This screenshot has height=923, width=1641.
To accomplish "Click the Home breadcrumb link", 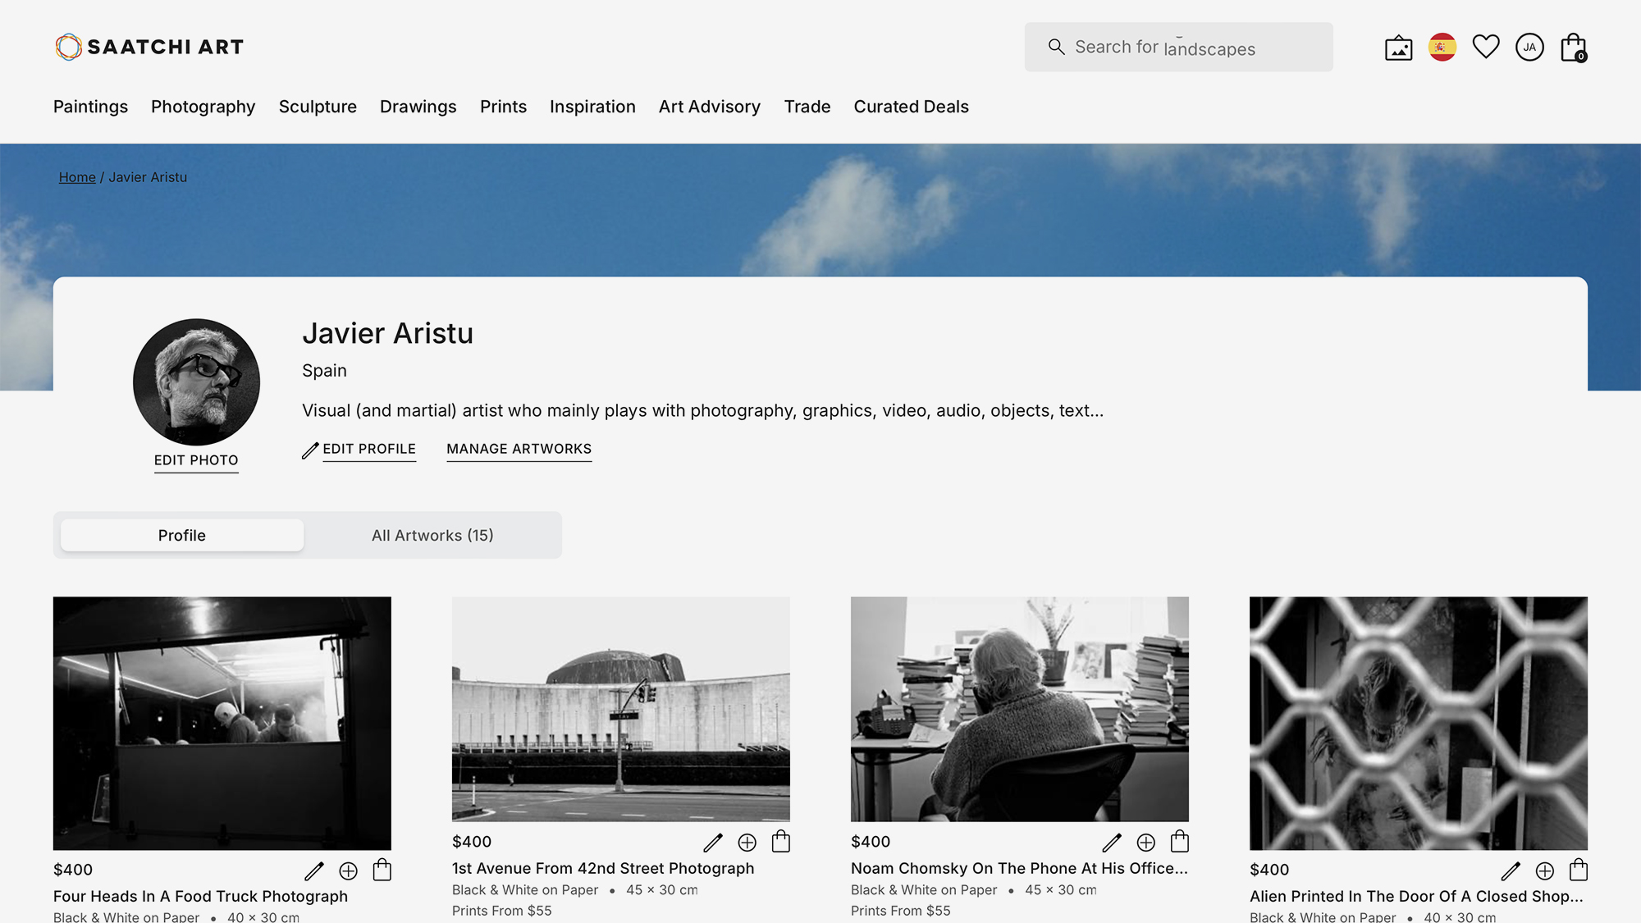I will (76, 176).
